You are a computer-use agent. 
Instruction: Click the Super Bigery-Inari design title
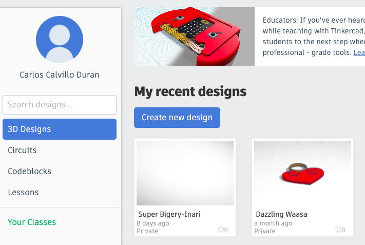169,214
